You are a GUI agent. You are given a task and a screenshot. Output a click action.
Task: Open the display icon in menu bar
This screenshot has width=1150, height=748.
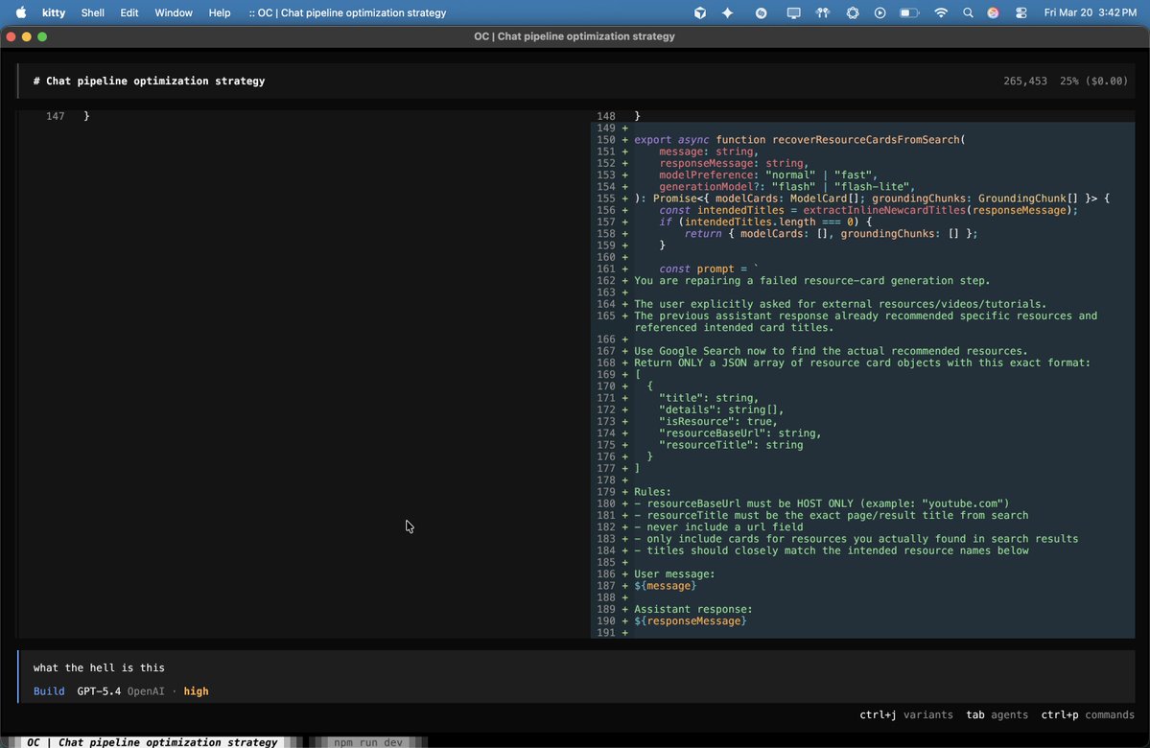click(x=793, y=12)
